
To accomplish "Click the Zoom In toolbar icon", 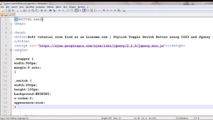I will [59, 10].
